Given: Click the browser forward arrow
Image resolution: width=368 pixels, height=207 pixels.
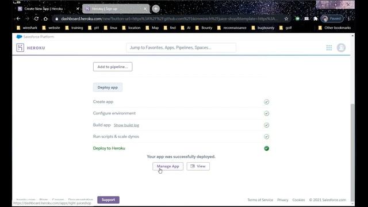Looking at the screenshot, I should [28, 18].
